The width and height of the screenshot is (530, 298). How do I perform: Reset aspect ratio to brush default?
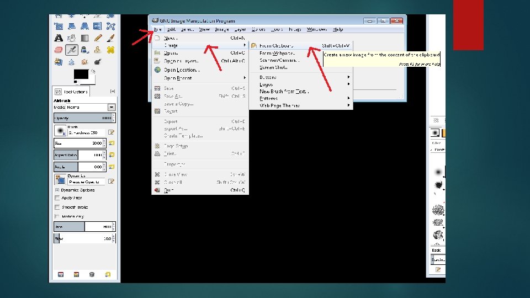point(111,155)
